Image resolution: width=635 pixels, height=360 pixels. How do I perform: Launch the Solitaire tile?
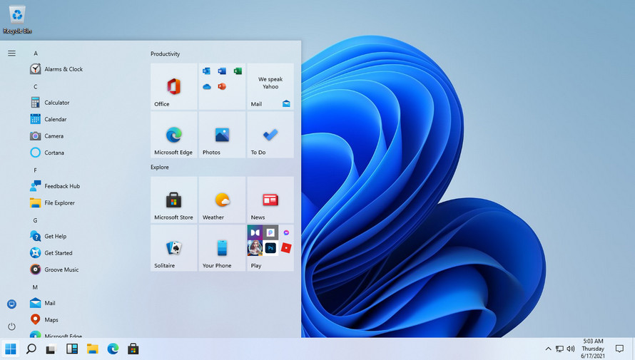pos(174,248)
